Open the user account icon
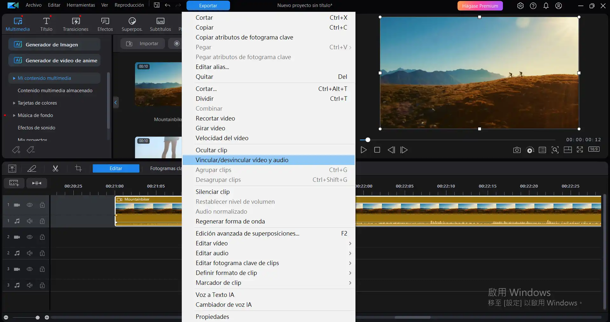610x322 pixels. [x=559, y=6]
